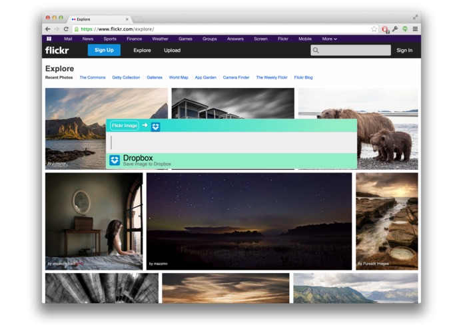The image size is (463, 329).
Task: Open Finance in the Yahoo bar
Action: [x=135, y=39]
